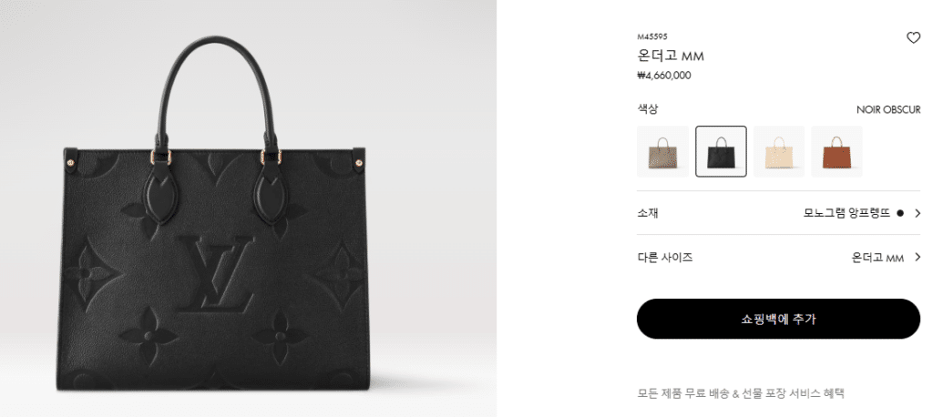Click the 쇼핑백에 추가 button

tap(778, 319)
